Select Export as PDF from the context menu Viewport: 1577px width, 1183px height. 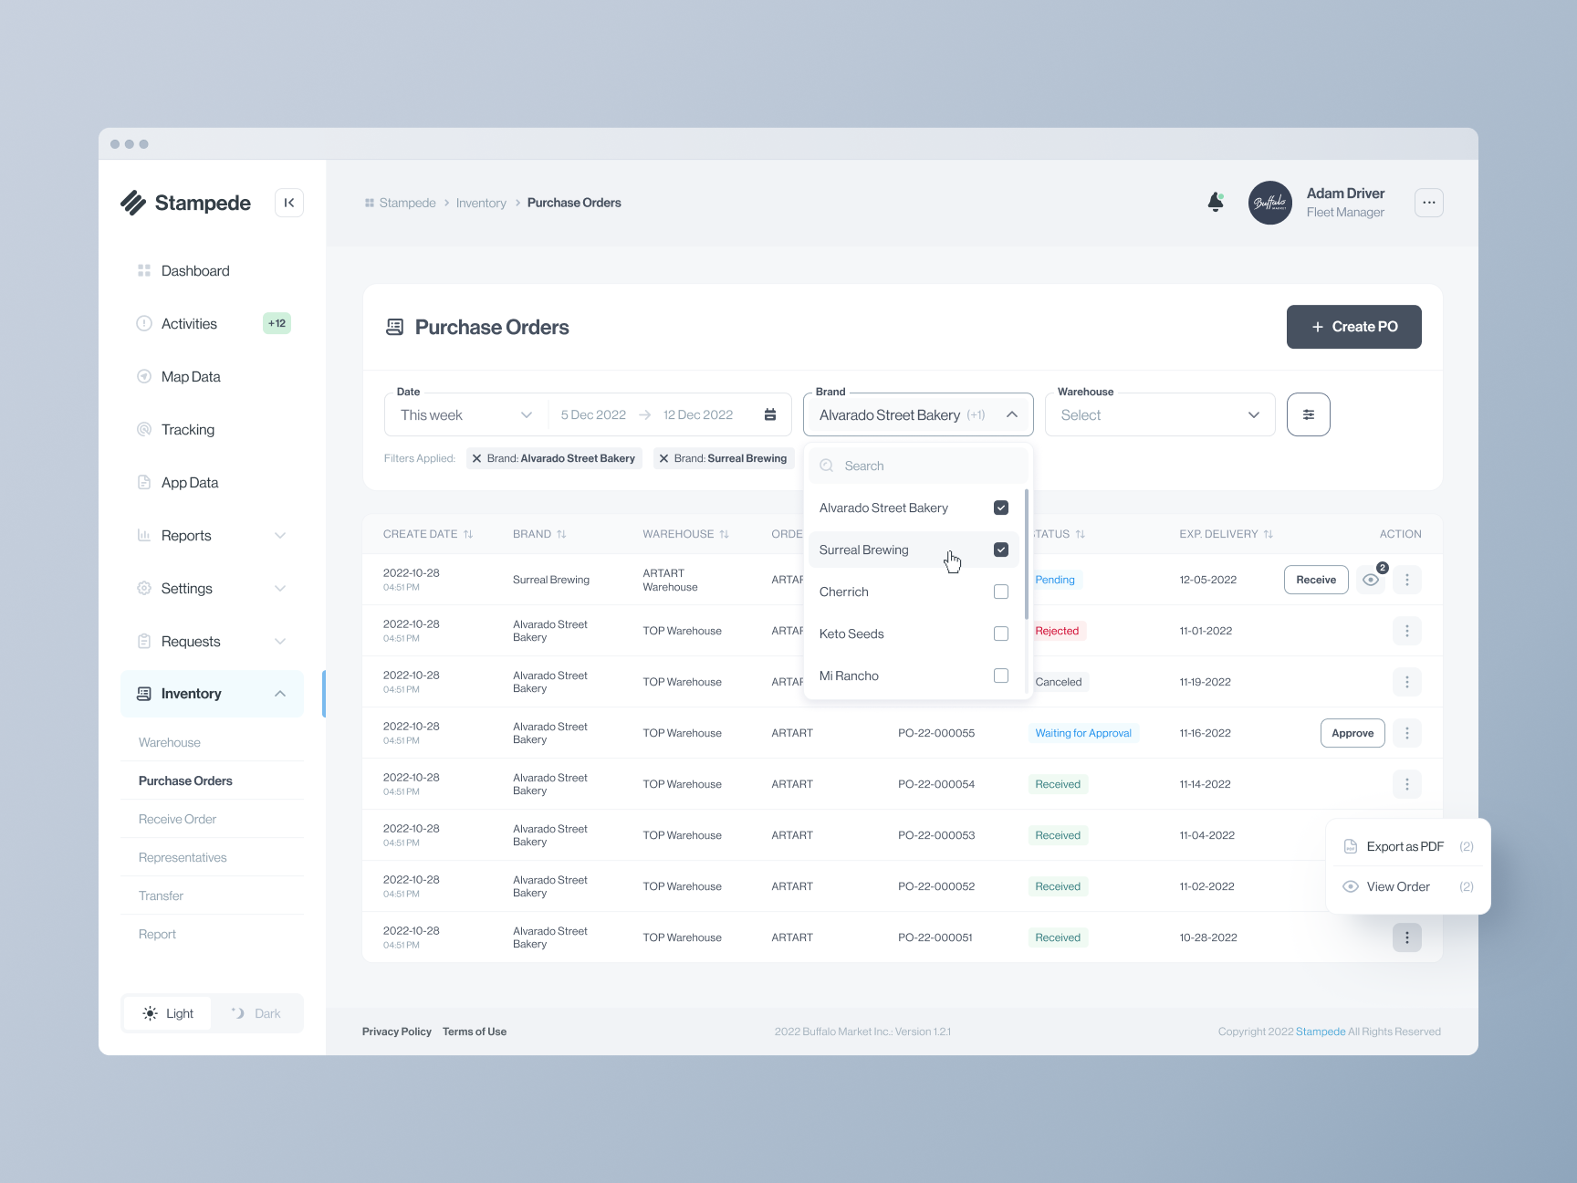click(1405, 845)
